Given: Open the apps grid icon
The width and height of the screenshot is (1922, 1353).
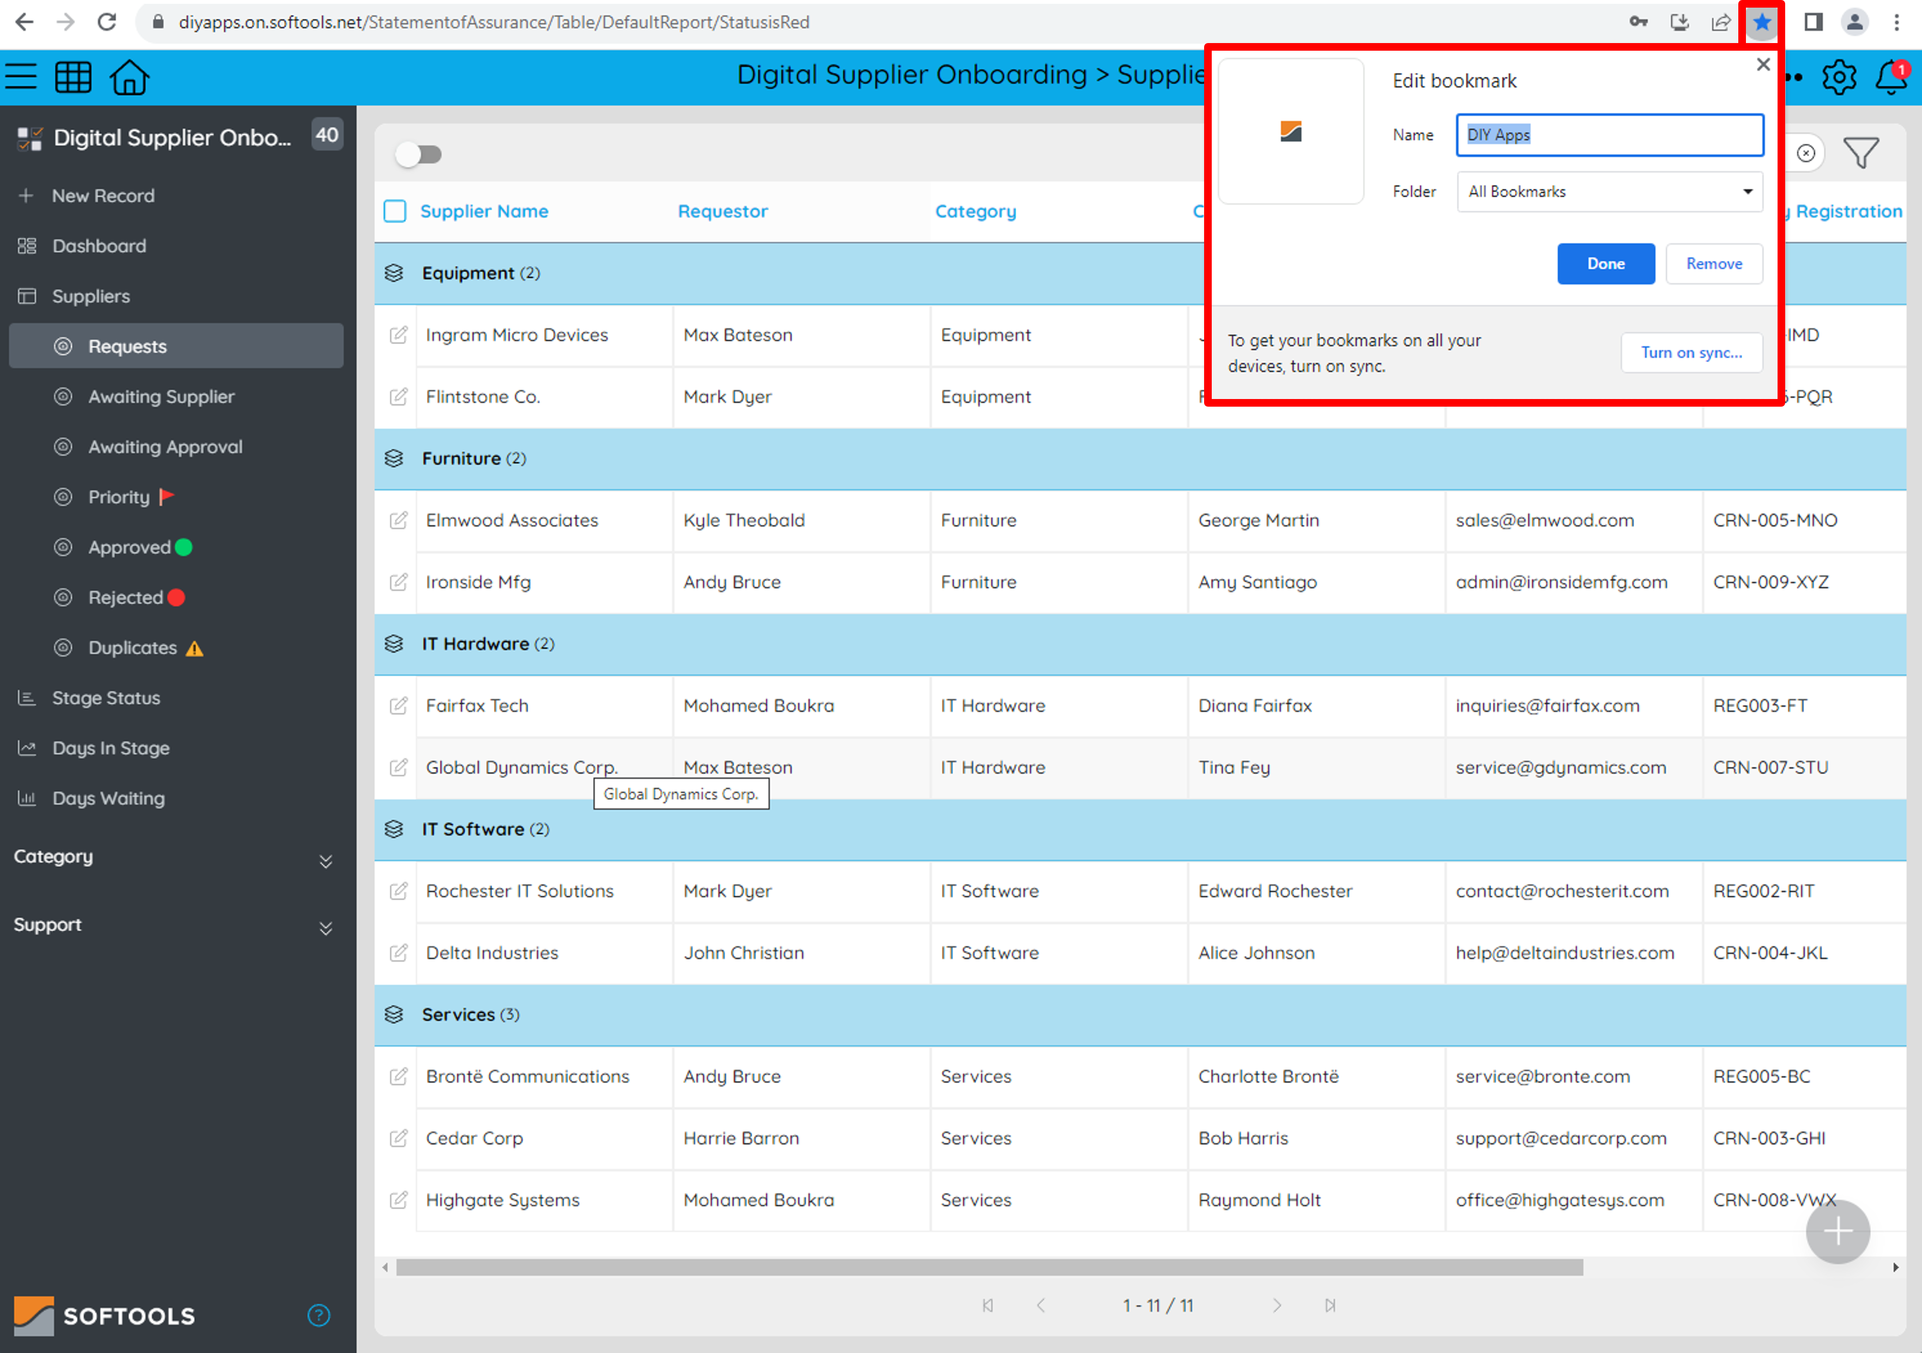Looking at the screenshot, I should 74,77.
